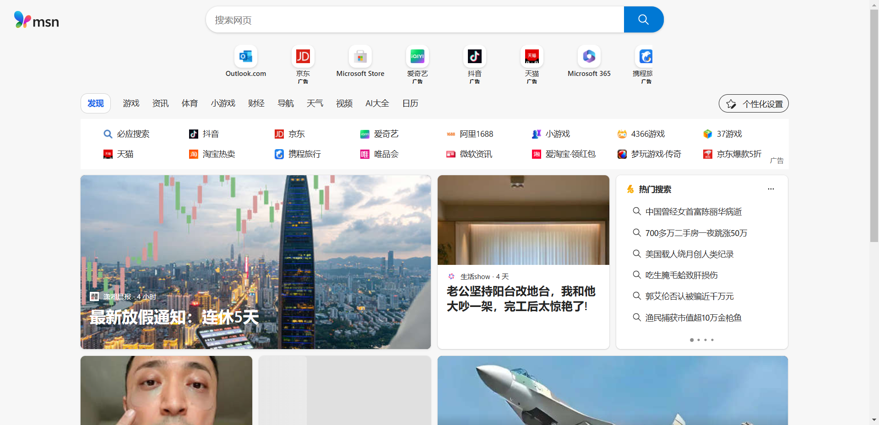
Task: Click the search magnifier button
Action: [x=643, y=19]
